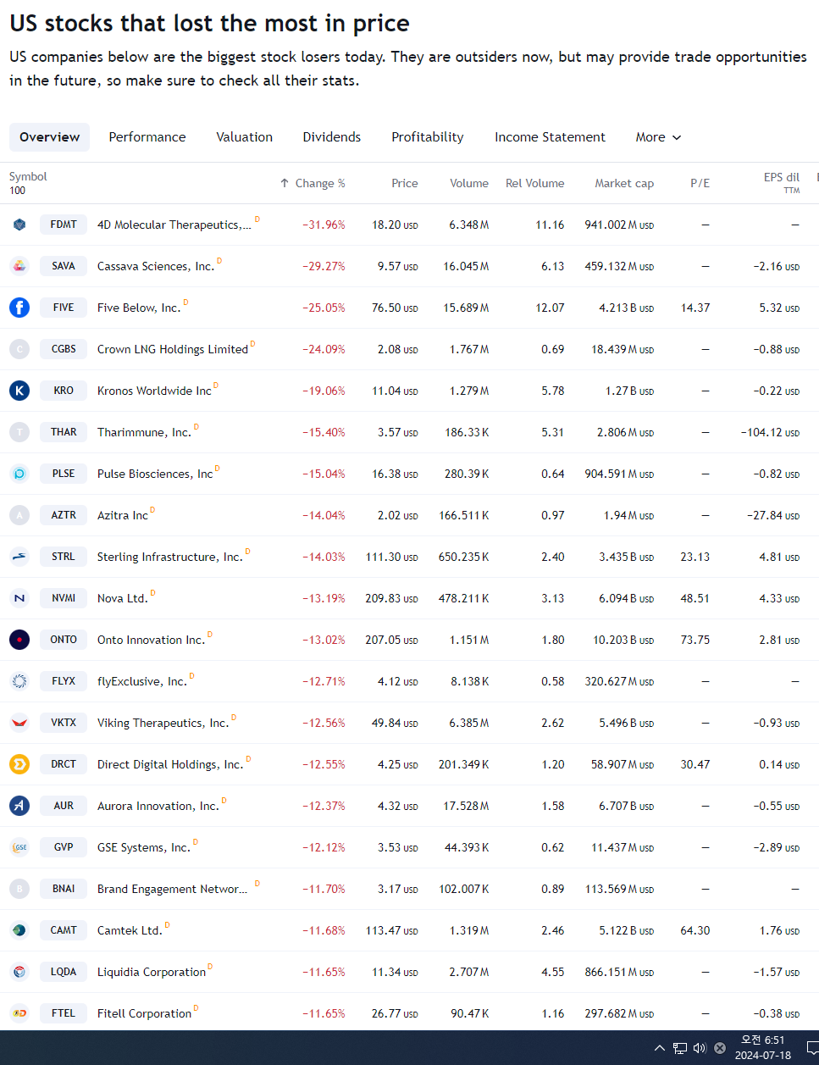Open the Fitell Corporation company link
819x1065 pixels.
pyautogui.click(x=145, y=1013)
